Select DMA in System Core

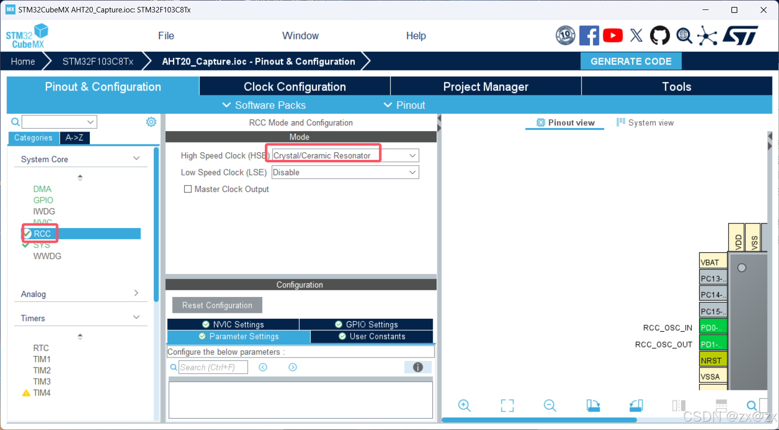click(42, 189)
